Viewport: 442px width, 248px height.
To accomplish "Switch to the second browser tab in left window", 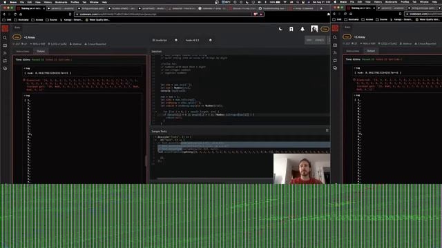I will click(61, 8).
